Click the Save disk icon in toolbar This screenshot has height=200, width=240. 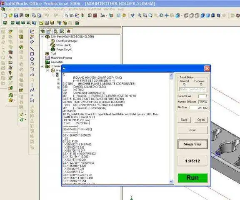pos(16,15)
